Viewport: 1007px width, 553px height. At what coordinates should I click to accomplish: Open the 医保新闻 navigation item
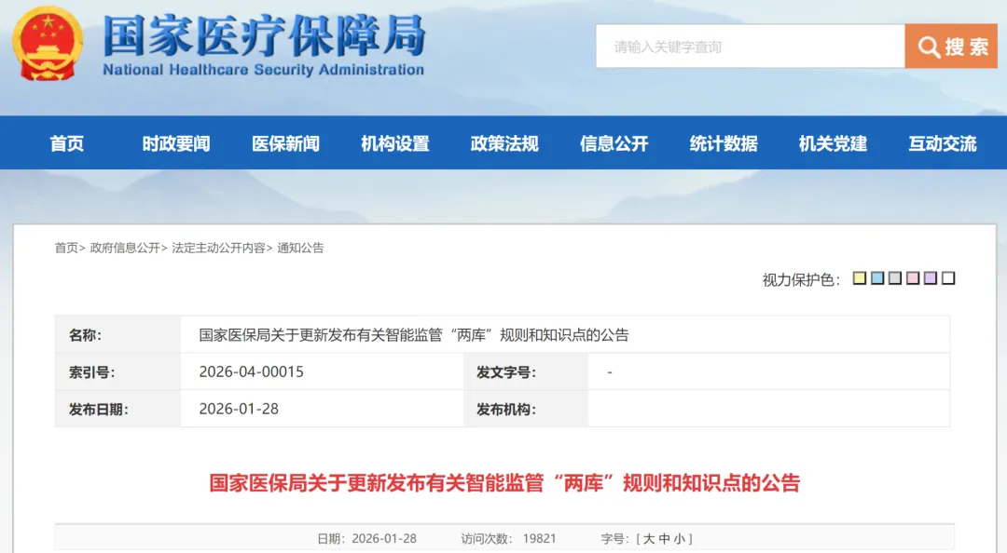point(286,143)
